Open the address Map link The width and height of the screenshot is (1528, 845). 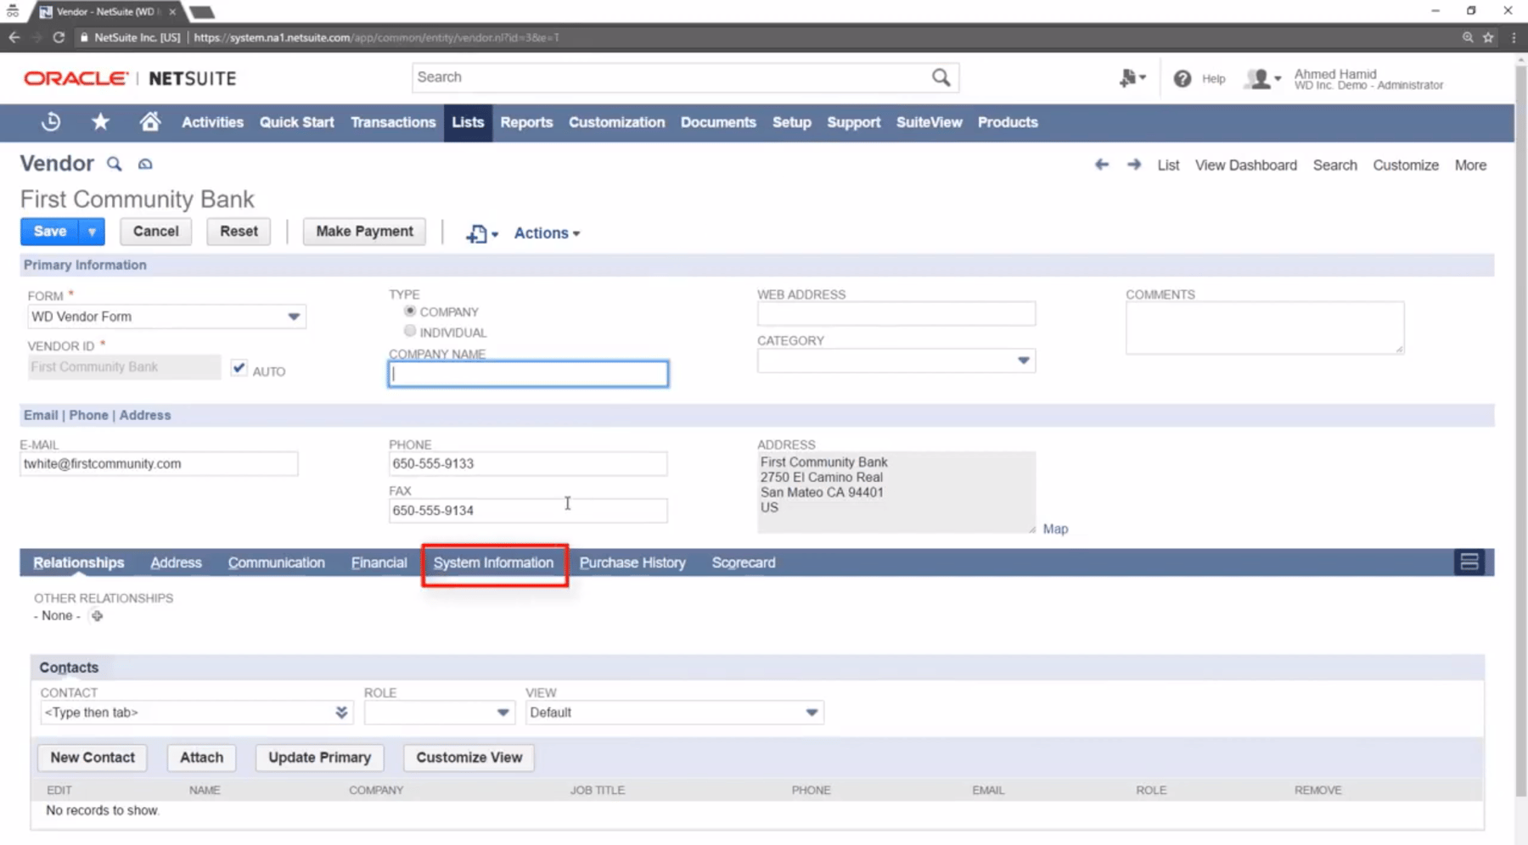(1055, 529)
